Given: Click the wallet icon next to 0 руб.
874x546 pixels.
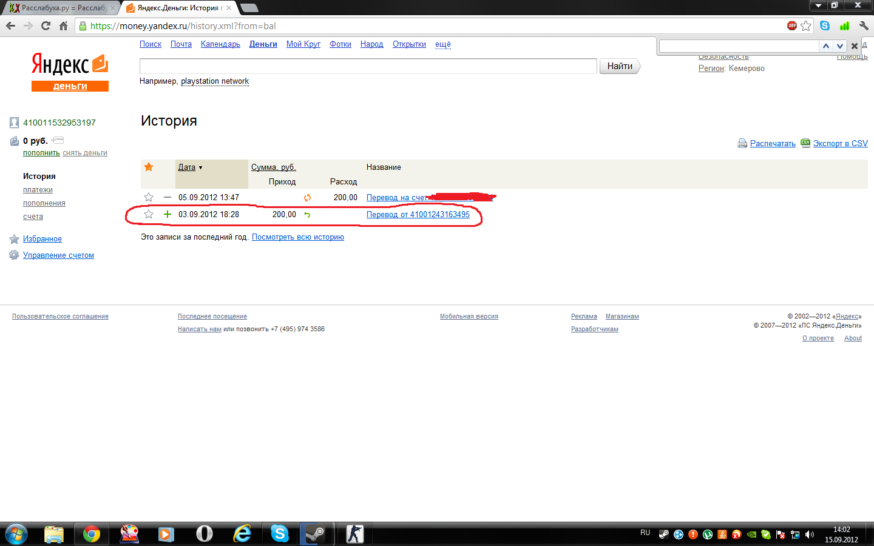Looking at the screenshot, I should coord(14,141).
